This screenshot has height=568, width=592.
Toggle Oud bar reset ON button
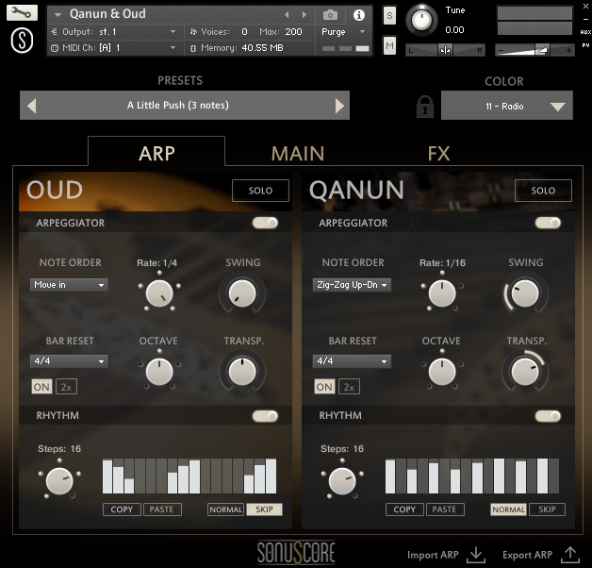tap(41, 387)
